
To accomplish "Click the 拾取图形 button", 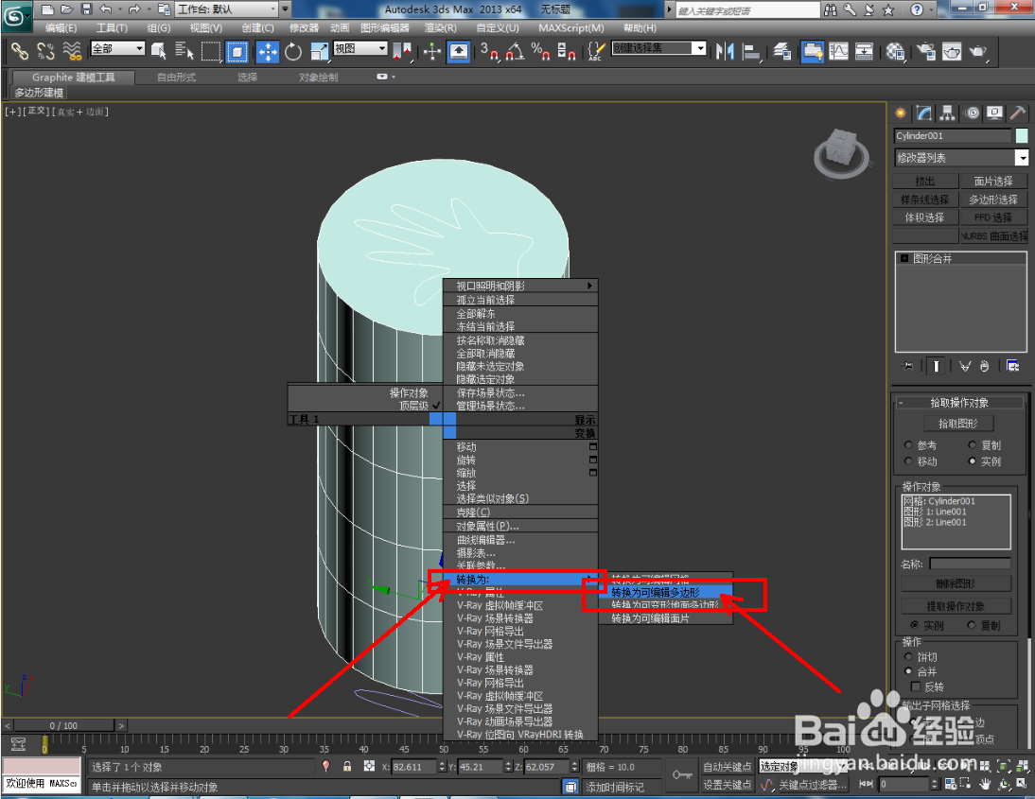I will pos(957,424).
